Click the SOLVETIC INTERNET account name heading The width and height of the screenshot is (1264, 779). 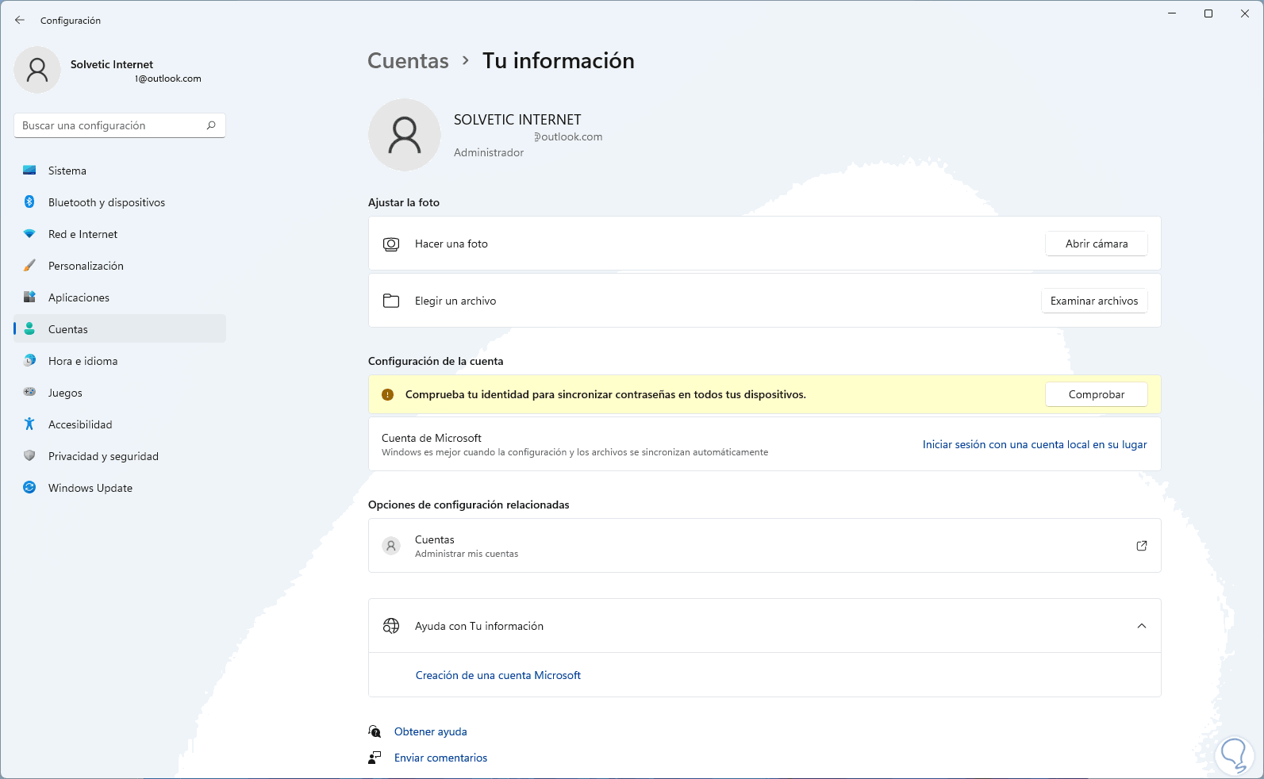pyautogui.click(x=517, y=120)
